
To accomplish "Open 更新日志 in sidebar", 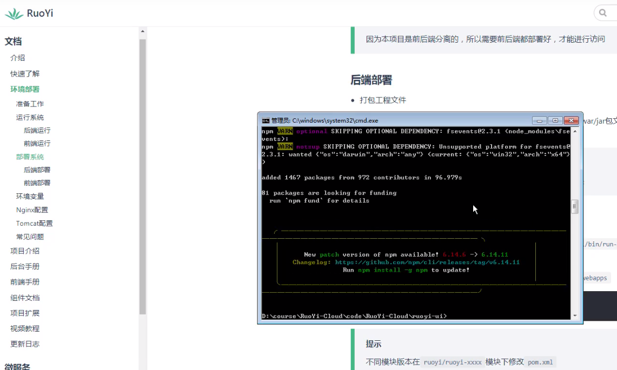I will click(x=25, y=344).
